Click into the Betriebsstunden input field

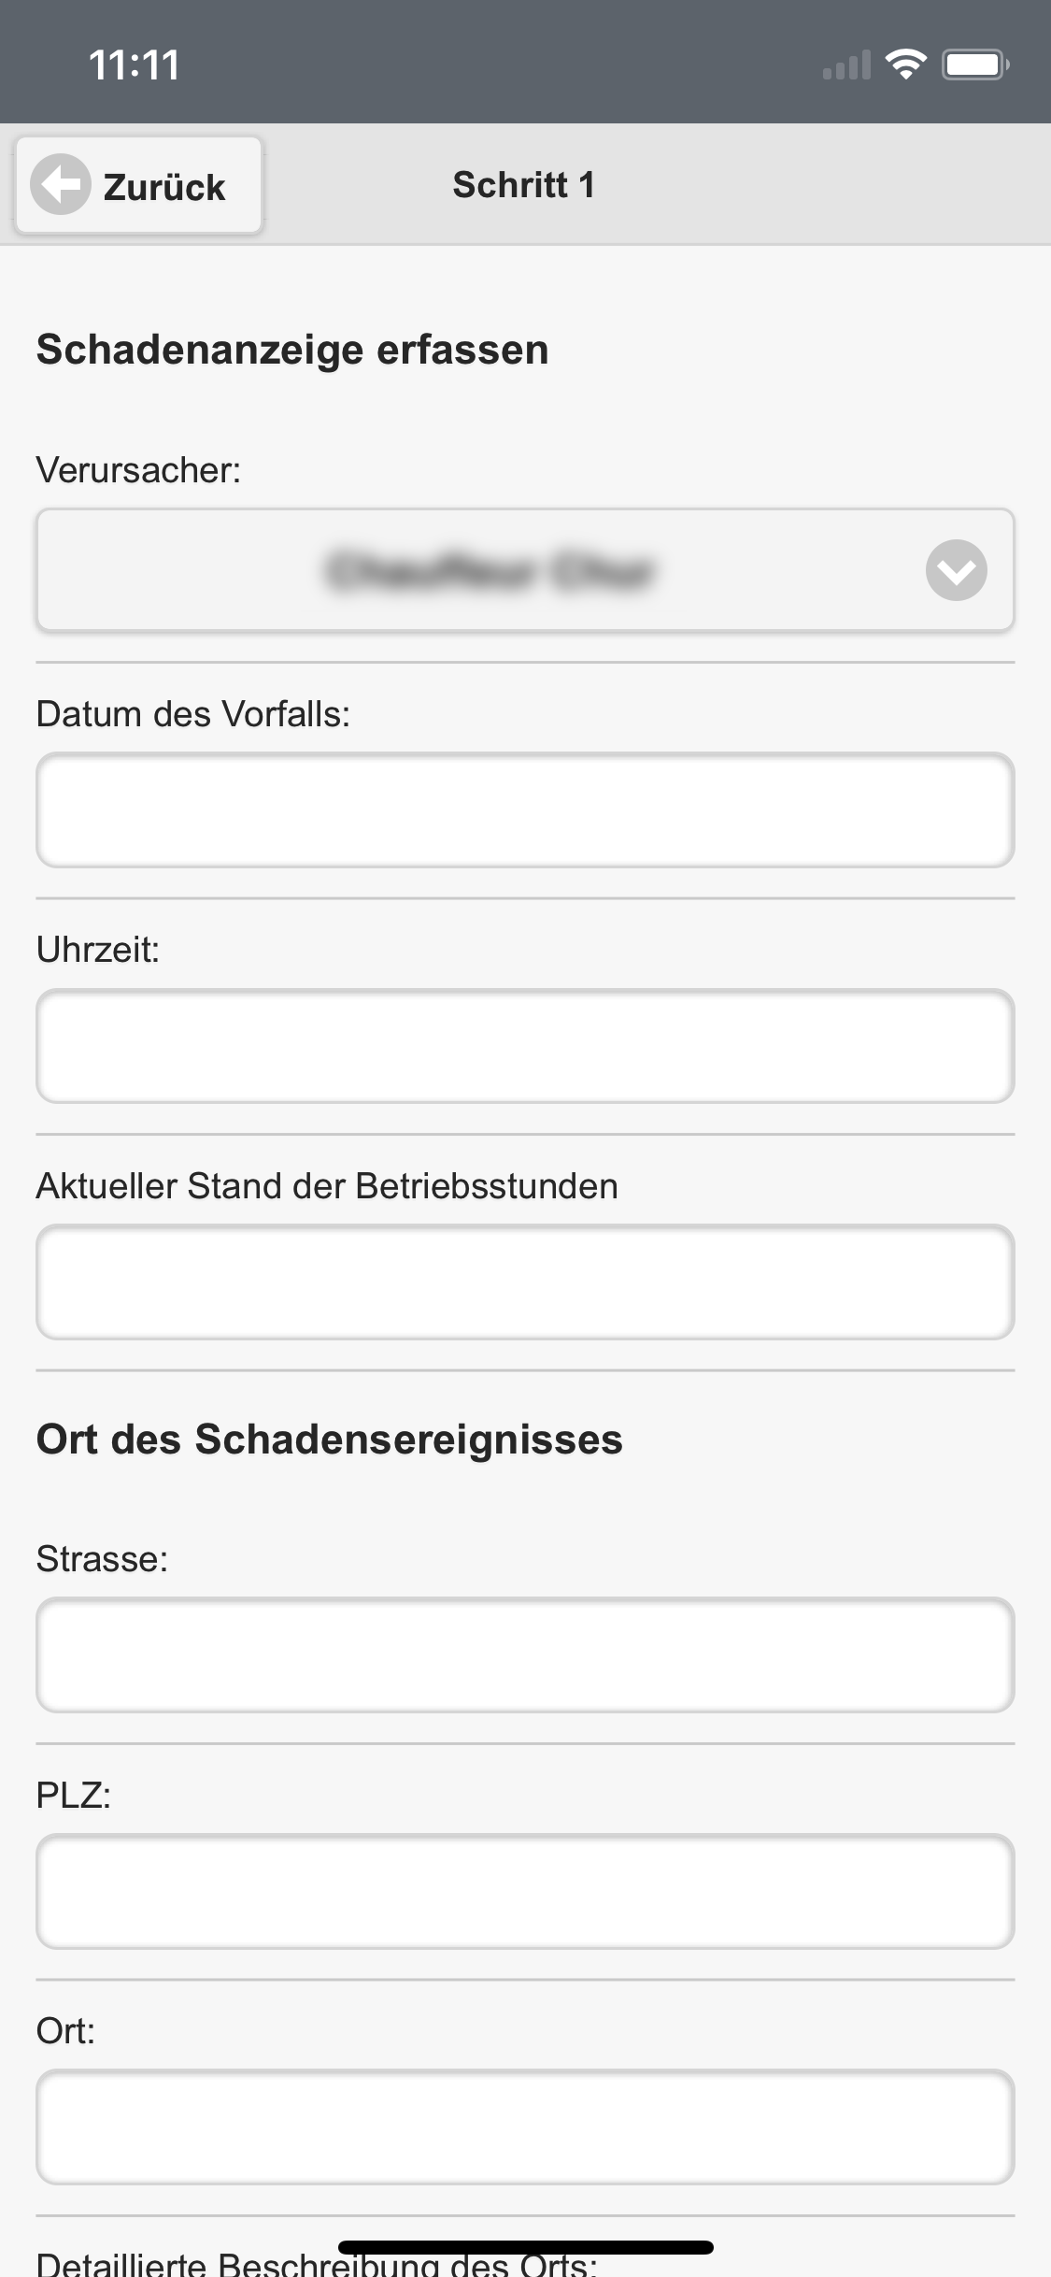pos(524,1282)
